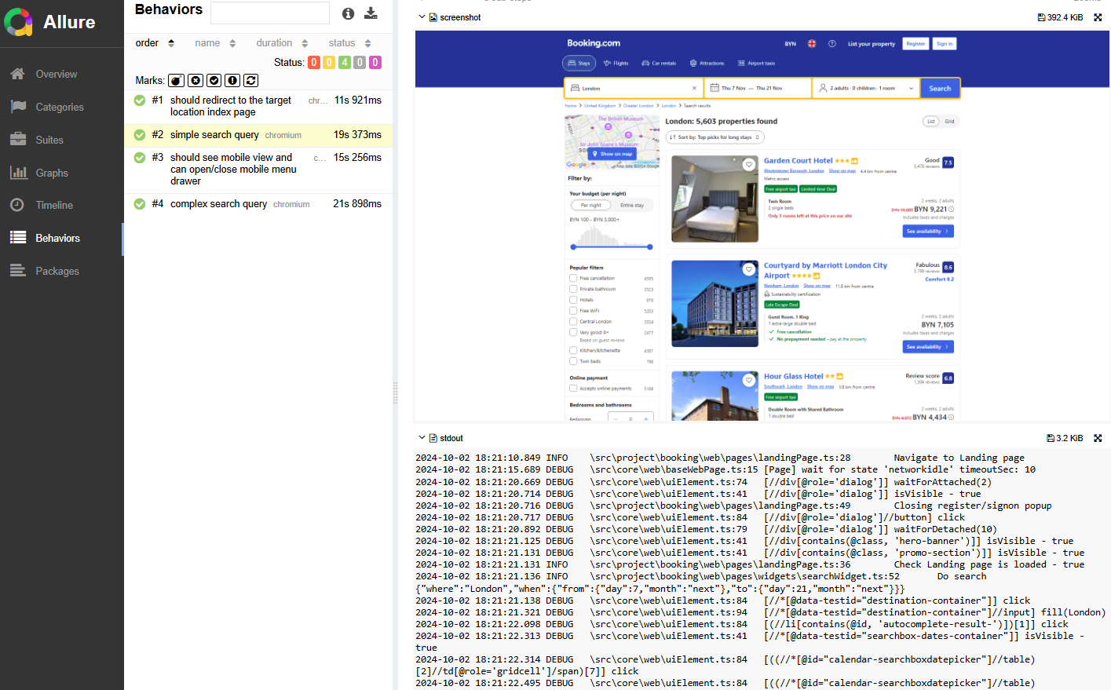Click Courtyard by Marriott London City link
Viewport: 1111px width, 690px height.
click(825, 270)
